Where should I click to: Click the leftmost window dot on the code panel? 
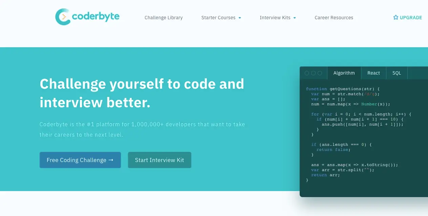pos(306,73)
